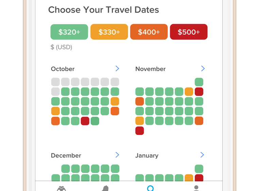
Task: Expand October with its blue chevron
Action: (117, 69)
